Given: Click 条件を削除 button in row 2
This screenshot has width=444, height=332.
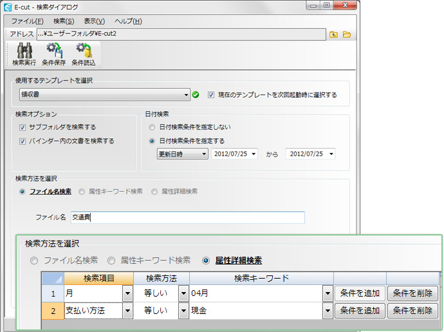Looking at the screenshot, I should pos(412,311).
